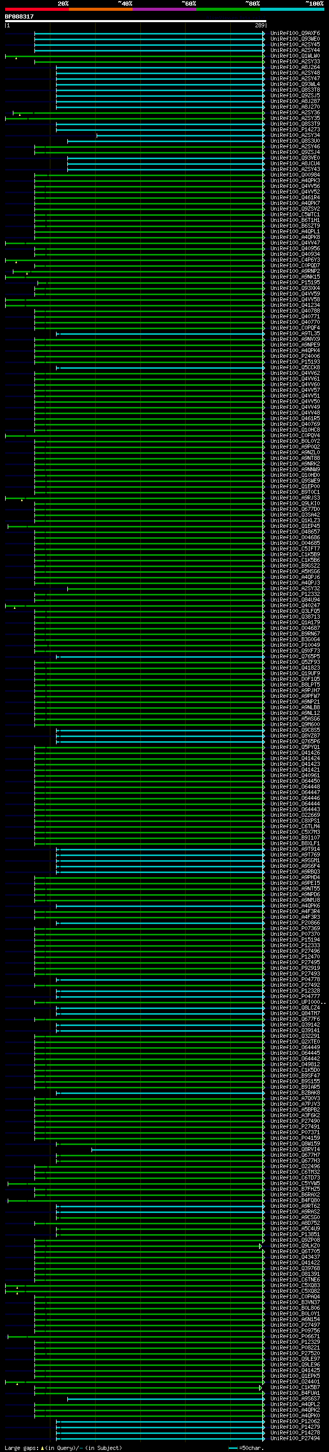
Task: Select the UniRef100_C5WTC1 entry
Action: [295, 214]
